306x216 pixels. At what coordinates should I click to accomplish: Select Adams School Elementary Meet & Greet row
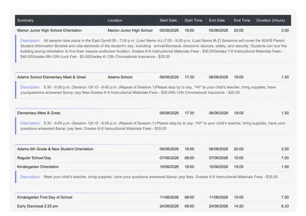click(153, 77)
